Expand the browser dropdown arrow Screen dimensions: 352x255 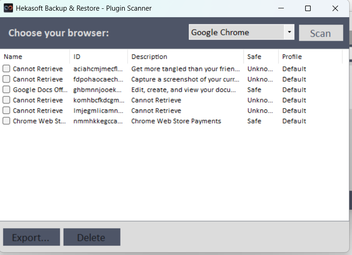pyautogui.click(x=289, y=32)
